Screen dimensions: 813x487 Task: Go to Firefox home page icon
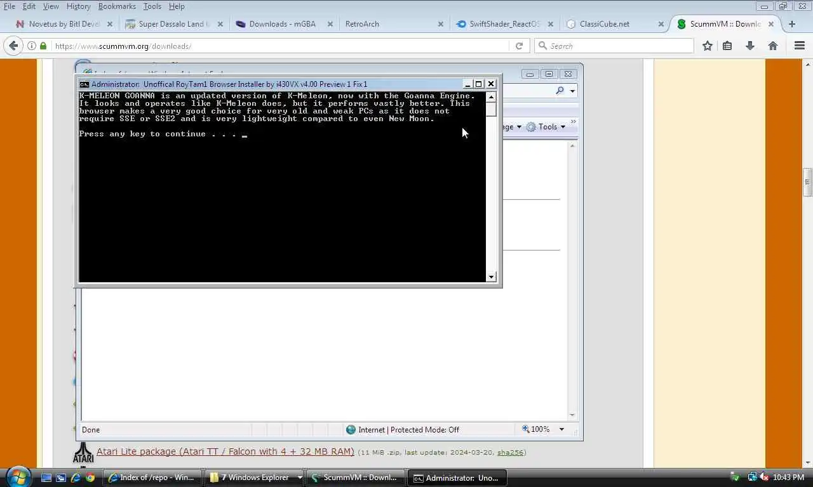[x=773, y=46]
